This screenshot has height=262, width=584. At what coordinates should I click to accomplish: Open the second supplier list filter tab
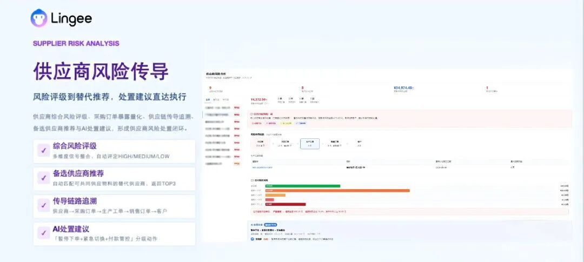[216, 100]
